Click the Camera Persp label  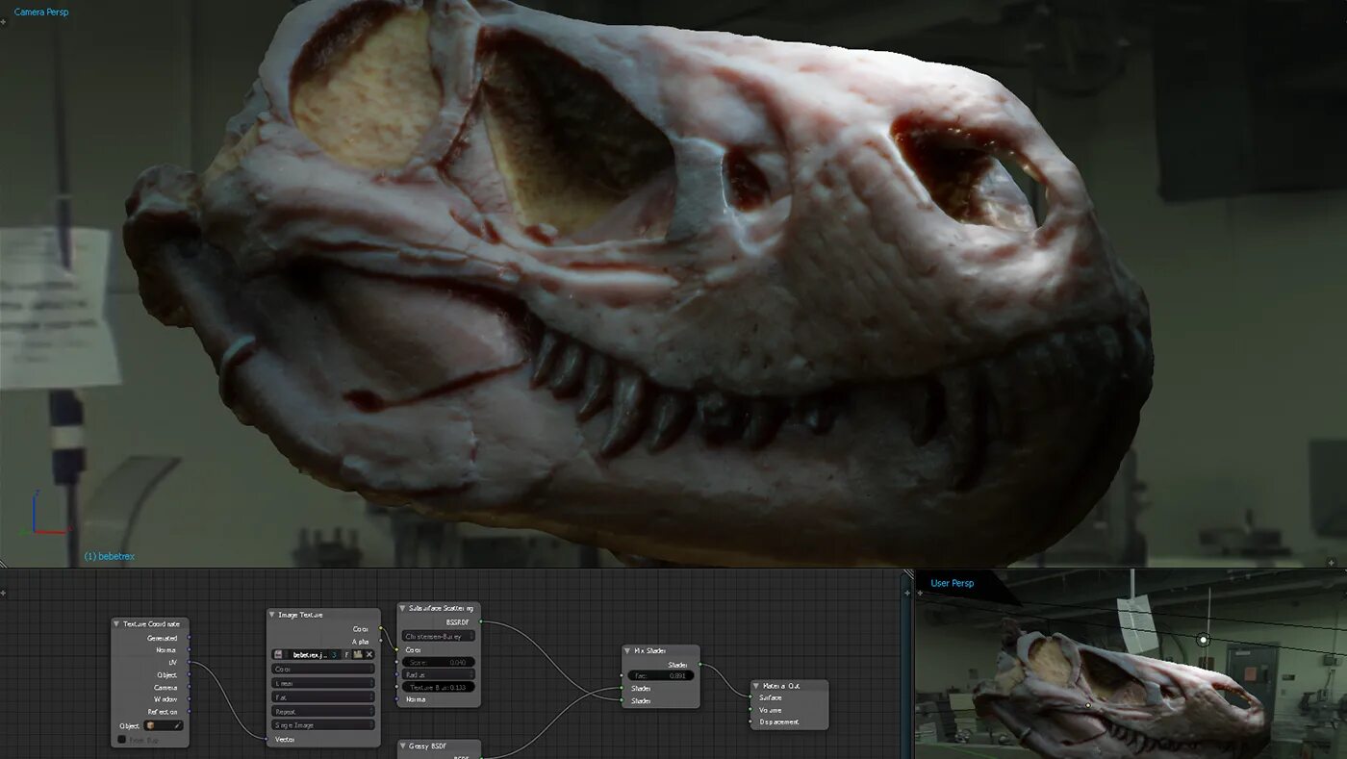(x=41, y=13)
